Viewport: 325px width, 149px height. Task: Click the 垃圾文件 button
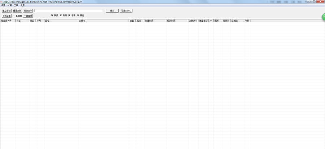tap(28, 10)
